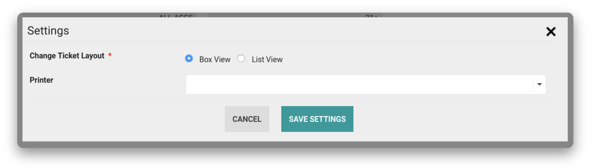Select the Box View radio button
Viewport: 594px width, 168px height.
(189, 58)
